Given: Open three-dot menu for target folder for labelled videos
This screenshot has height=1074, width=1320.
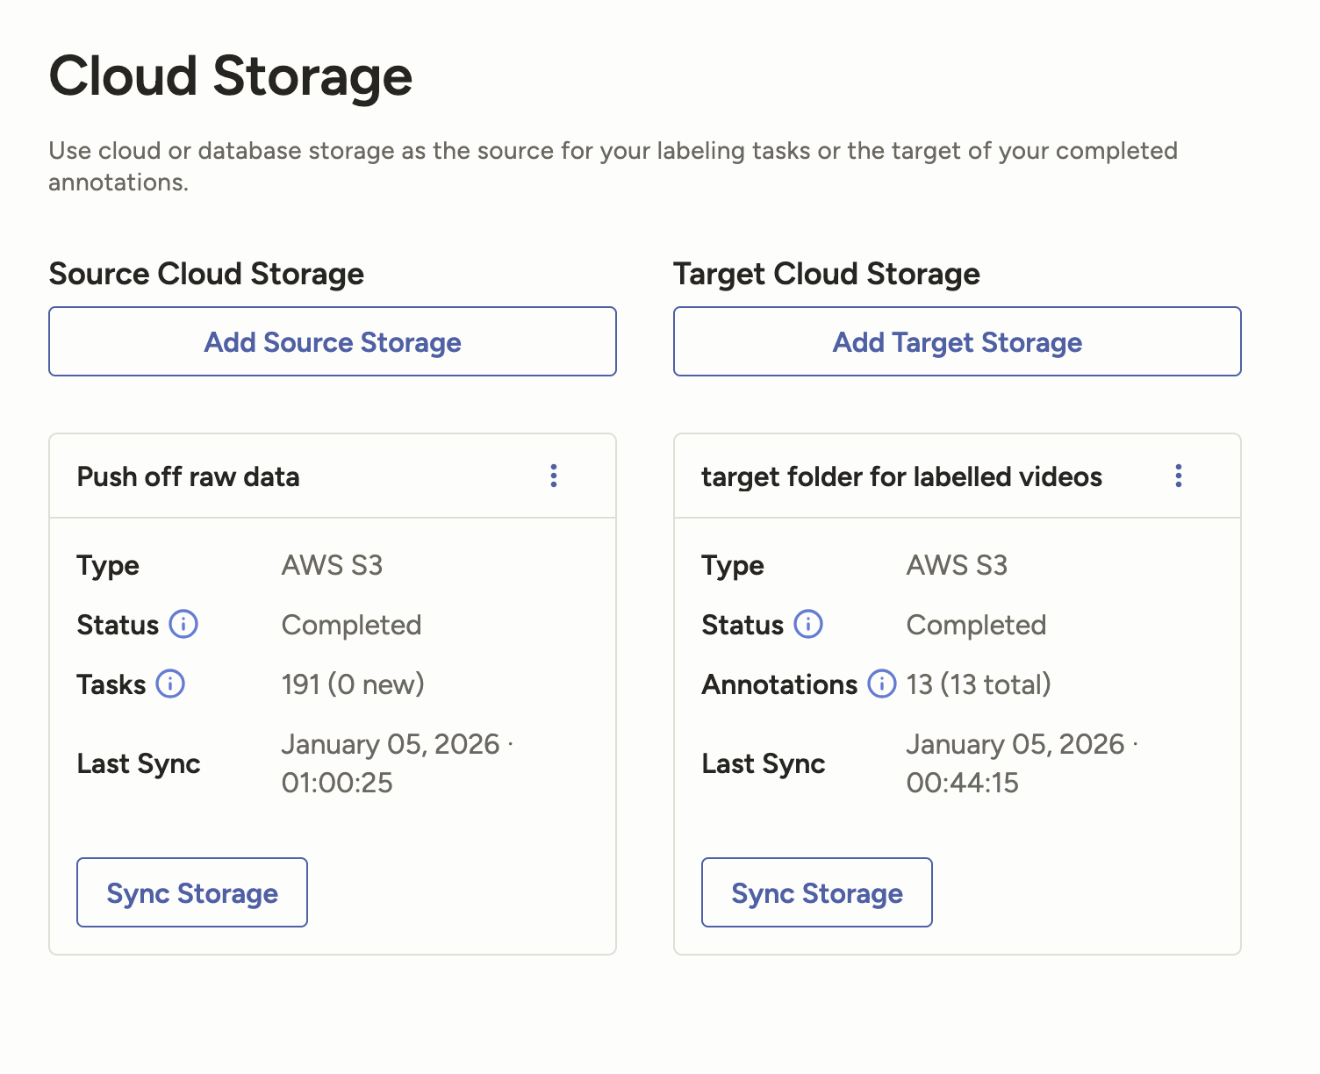Looking at the screenshot, I should click(1178, 476).
